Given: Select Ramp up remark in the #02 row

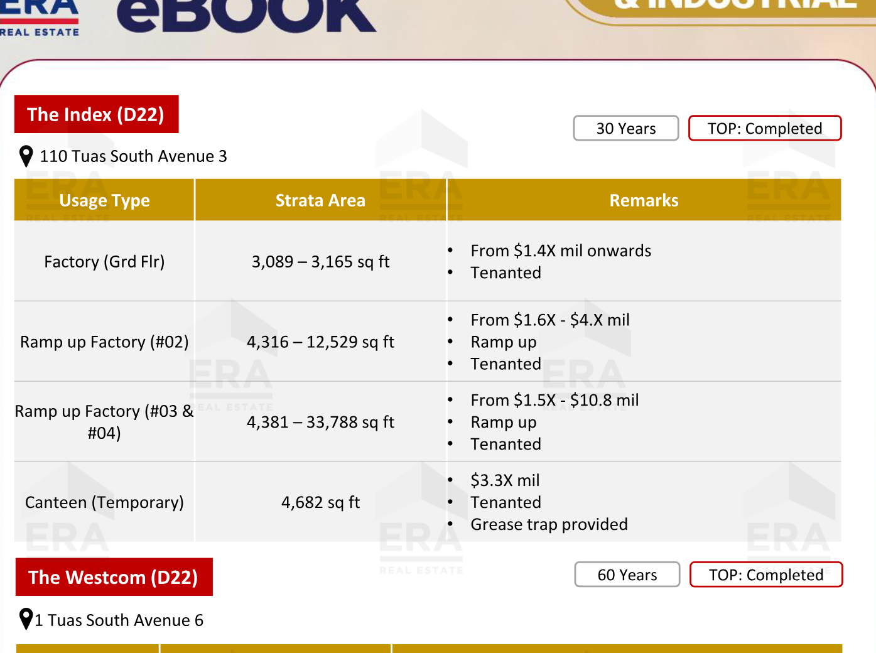Looking at the screenshot, I should pyautogui.click(x=504, y=342).
